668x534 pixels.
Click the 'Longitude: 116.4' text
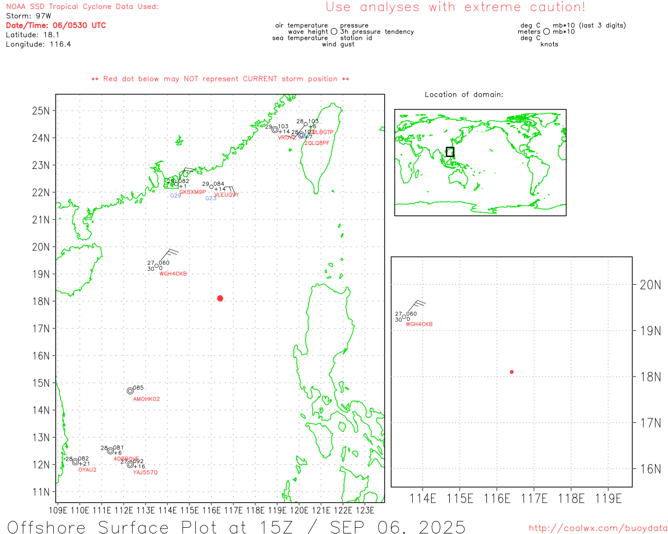[39, 44]
